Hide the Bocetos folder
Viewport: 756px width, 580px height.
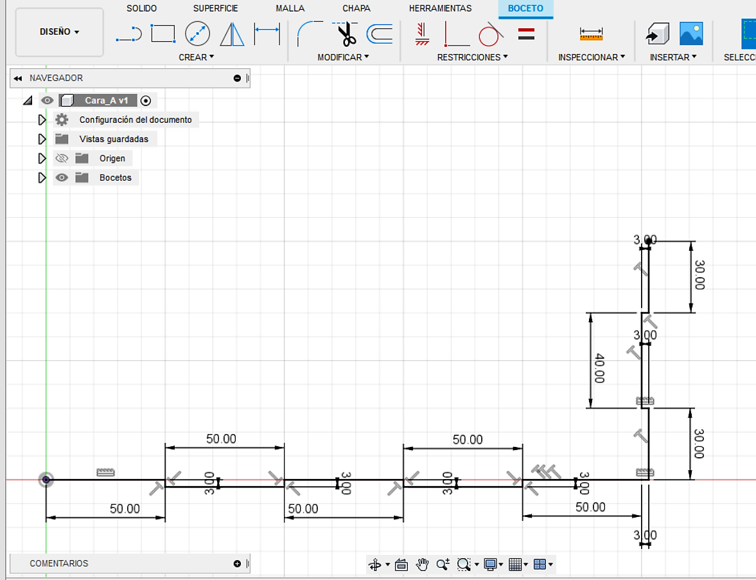point(62,177)
